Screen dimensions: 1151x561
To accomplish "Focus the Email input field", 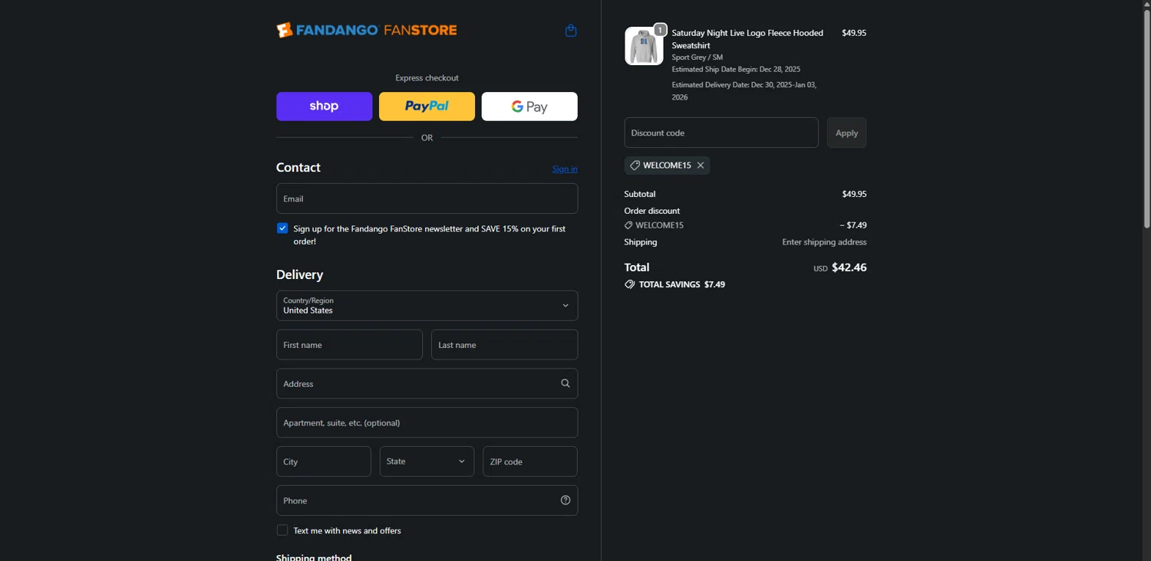I will [427, 198].
